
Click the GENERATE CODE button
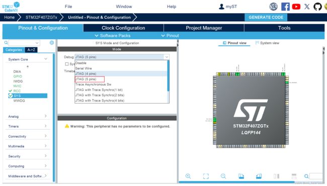(x=266, y=17)
